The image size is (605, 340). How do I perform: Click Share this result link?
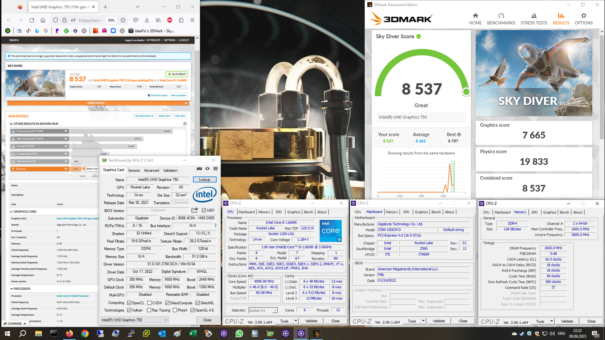[x=158, y=95]
